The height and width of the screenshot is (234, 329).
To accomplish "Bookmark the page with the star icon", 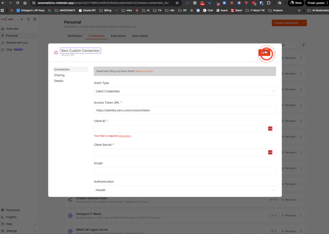I will pyautogui.click(x=177, y=3).
